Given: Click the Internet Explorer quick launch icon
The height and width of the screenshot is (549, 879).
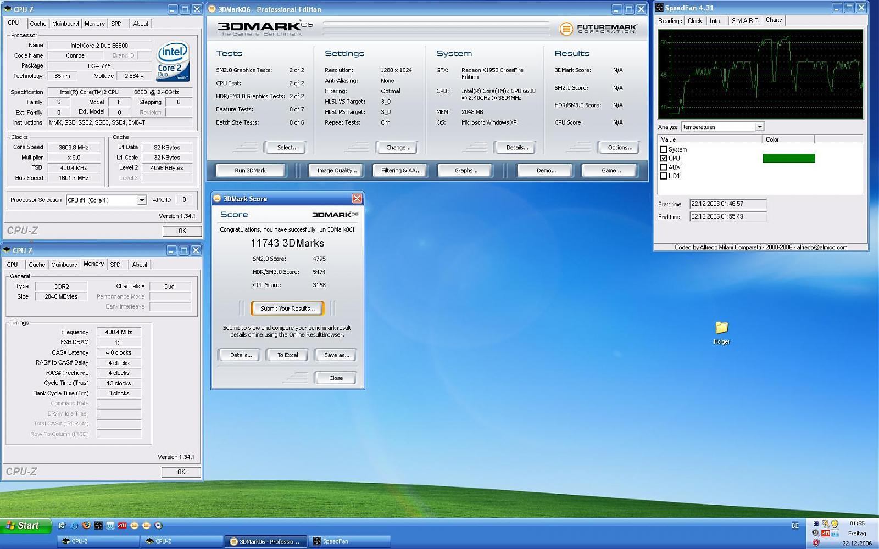Looking at the screenshot, I should [74, 525].
